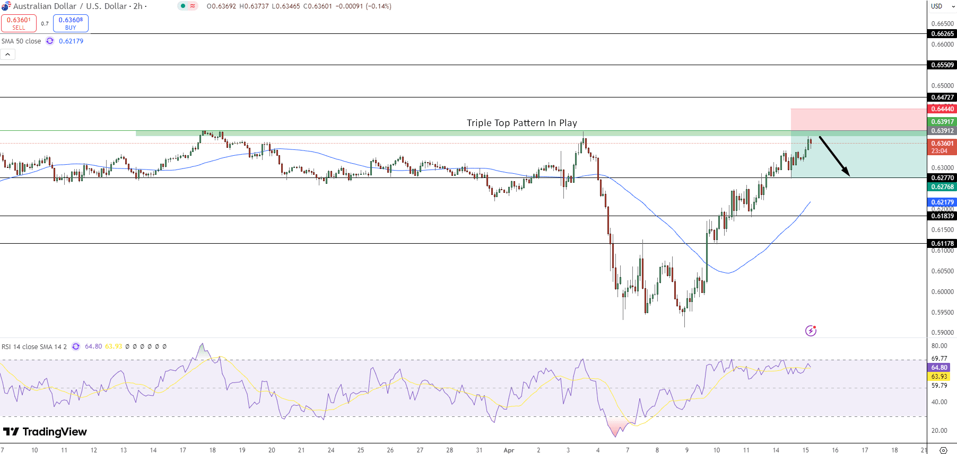Click the RSI 14 close SMA 14 2 label
This screenshot has width=957, height=454.
coord(34,346)
